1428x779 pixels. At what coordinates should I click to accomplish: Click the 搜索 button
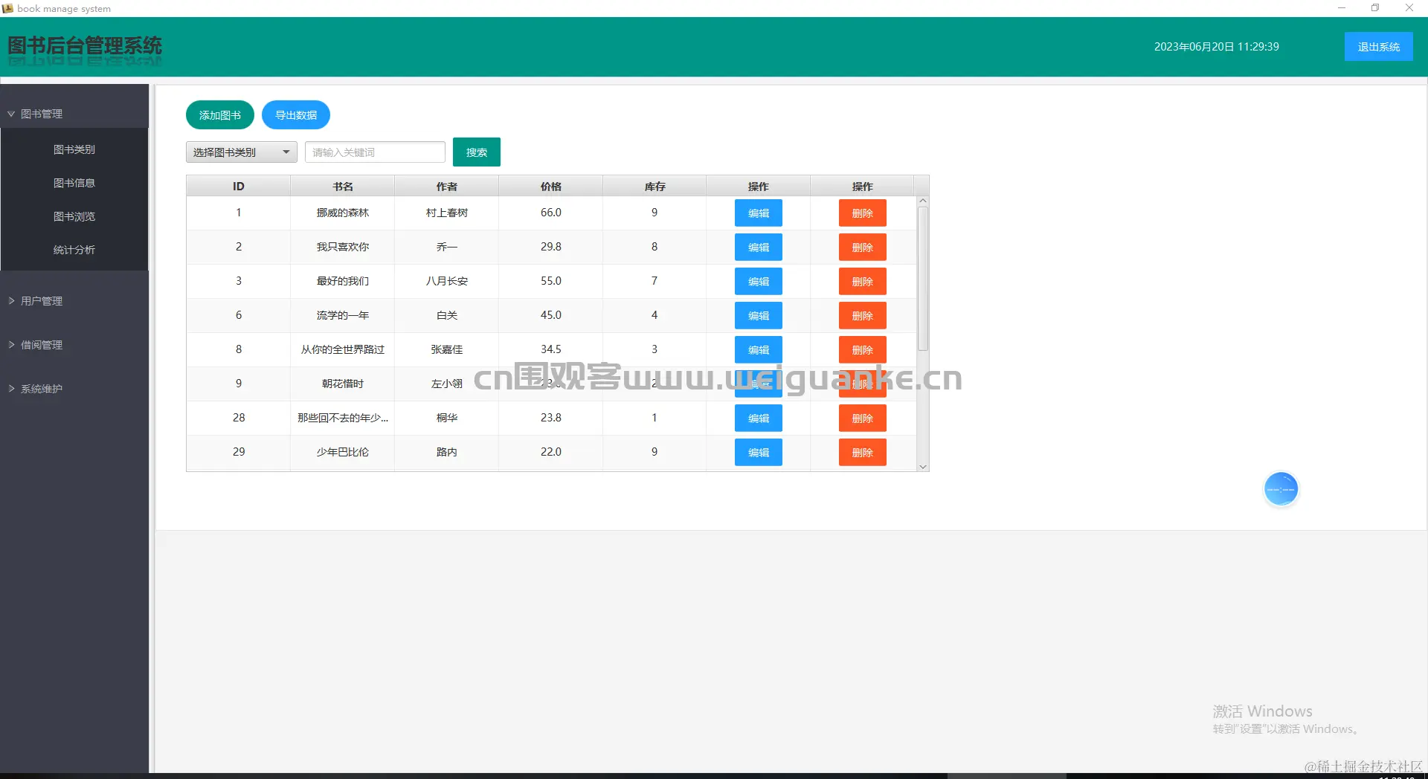(x=477, y=152)
